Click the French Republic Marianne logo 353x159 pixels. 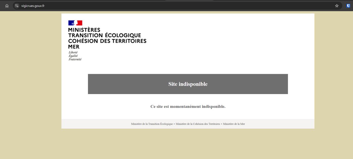point(75,23)
